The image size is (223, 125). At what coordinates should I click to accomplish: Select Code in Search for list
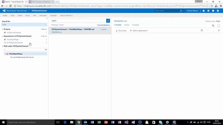tap(24, 25)
